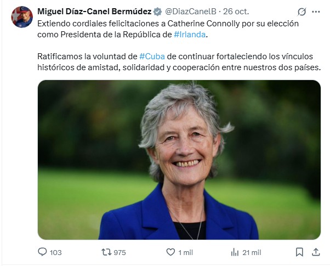Viewport: 330px width, 266px height.
Task: Bookmark this post
Action: click(299, 252)
